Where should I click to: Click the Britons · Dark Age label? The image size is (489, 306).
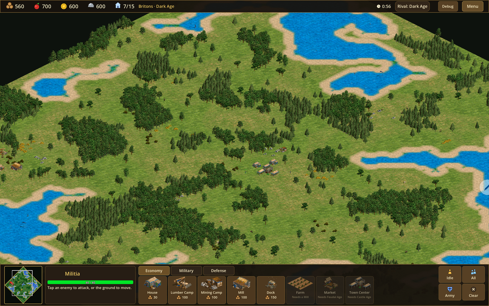point(156,6)
